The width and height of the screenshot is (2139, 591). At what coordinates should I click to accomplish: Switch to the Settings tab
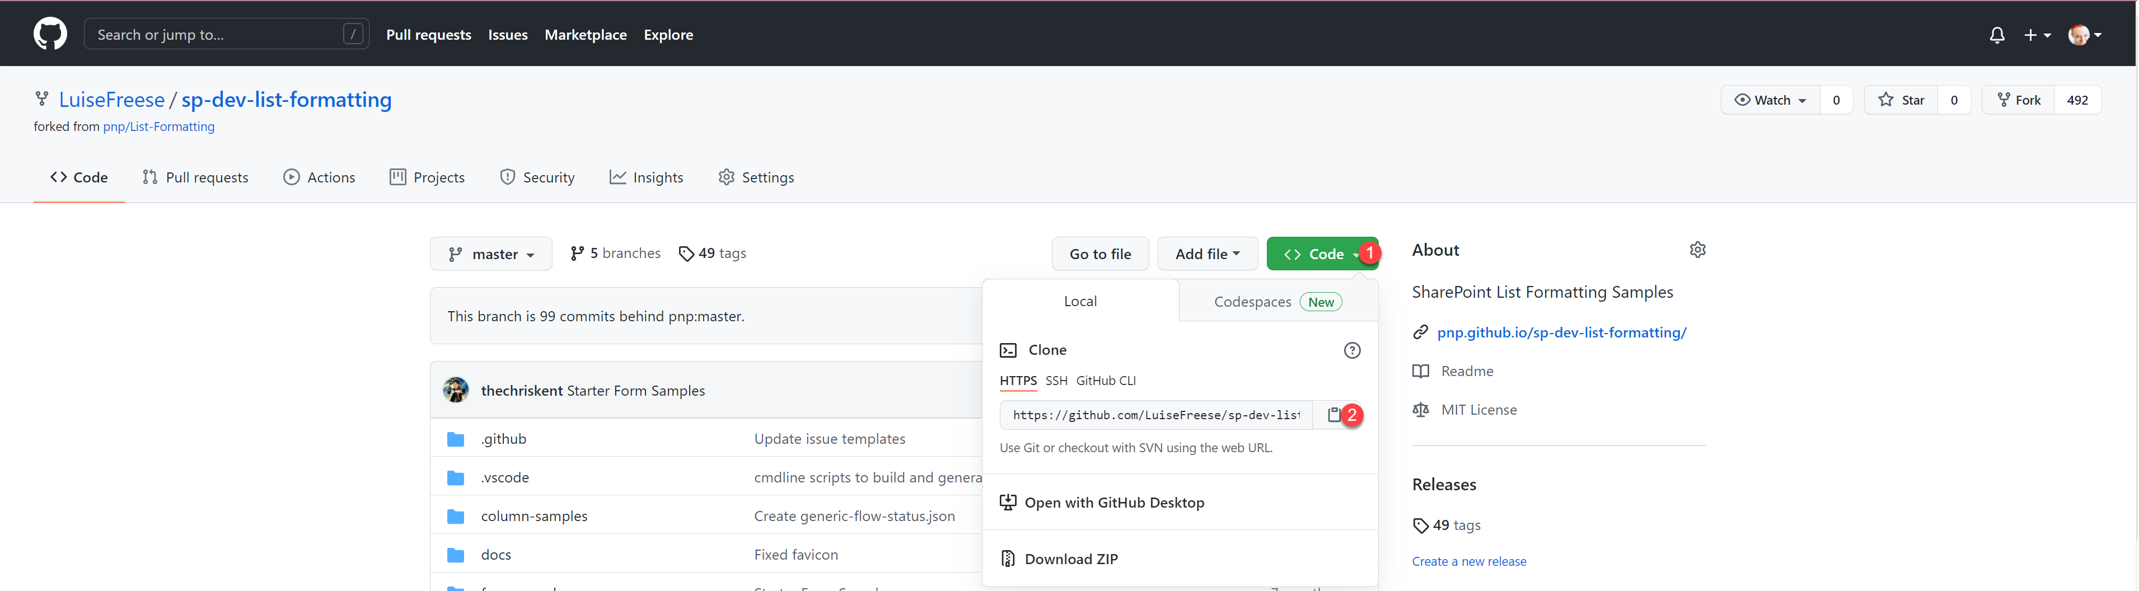click(x=756, y=177)
